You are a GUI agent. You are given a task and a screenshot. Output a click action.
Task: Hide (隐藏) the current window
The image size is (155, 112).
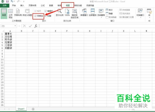(109, 13)
